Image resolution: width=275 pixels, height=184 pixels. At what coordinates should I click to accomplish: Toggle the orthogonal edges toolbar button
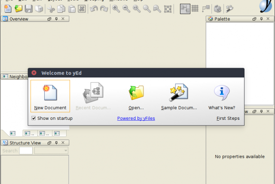185,9
